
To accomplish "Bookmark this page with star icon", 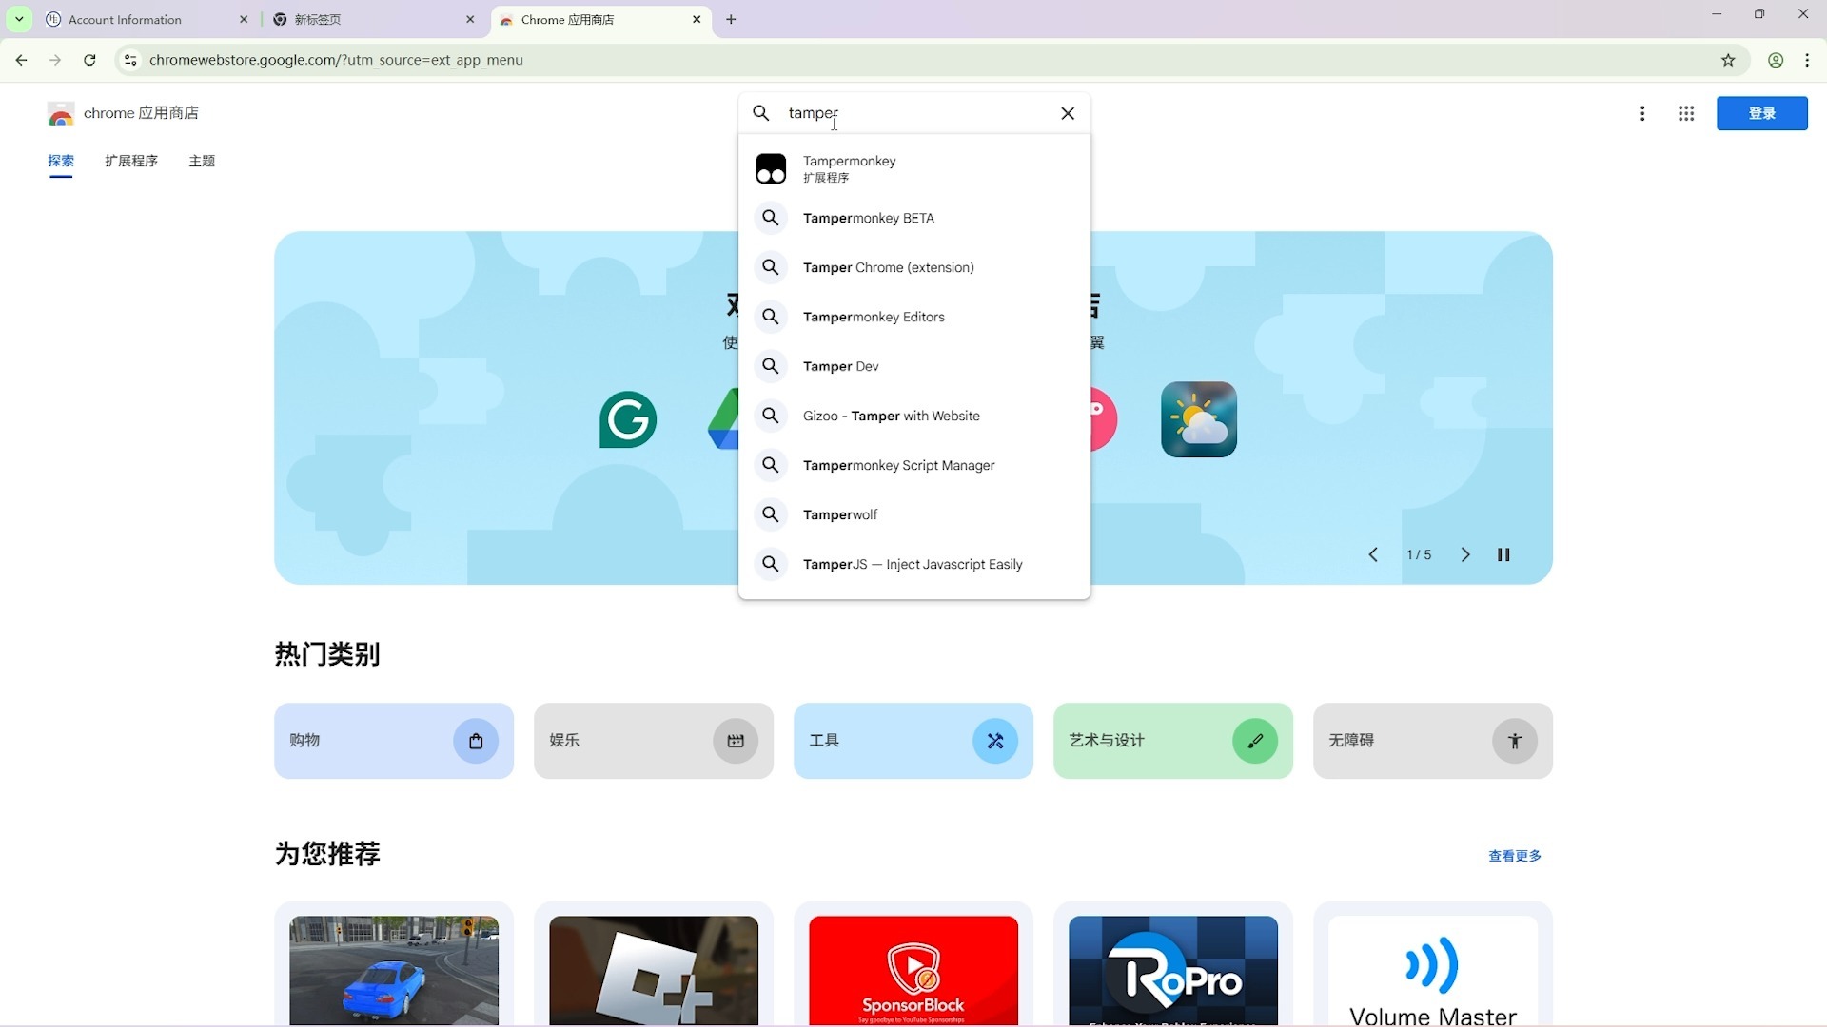I will point(1728,60).
